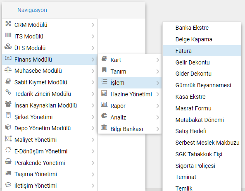This screenshot has height=191, width=245.
Task: Click the Navigasyon header link
Action: click(32, 10)
